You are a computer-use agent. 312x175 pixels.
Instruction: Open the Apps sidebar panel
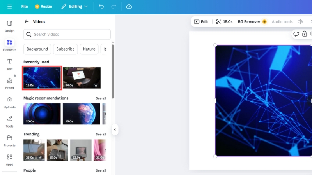click(9, 159)
